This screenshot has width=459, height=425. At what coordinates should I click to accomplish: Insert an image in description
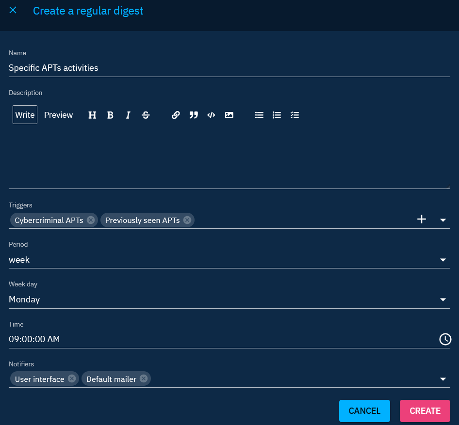point(229,115)
